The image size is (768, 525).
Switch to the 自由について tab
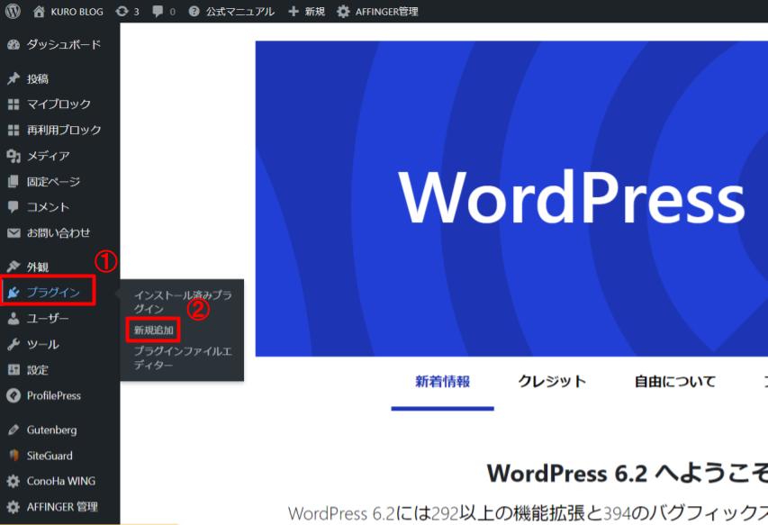coord(675,382)
